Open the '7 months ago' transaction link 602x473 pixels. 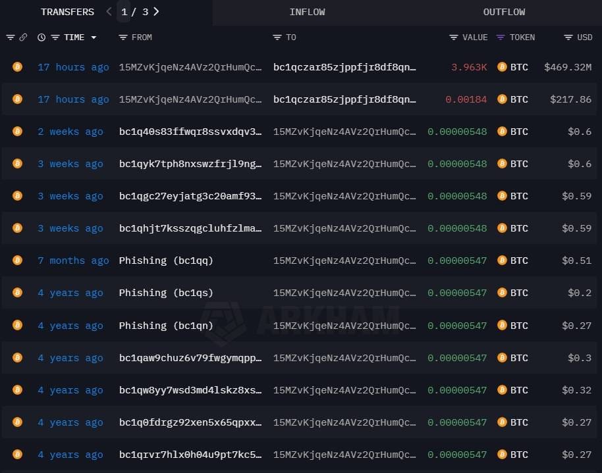coord(73,261)
